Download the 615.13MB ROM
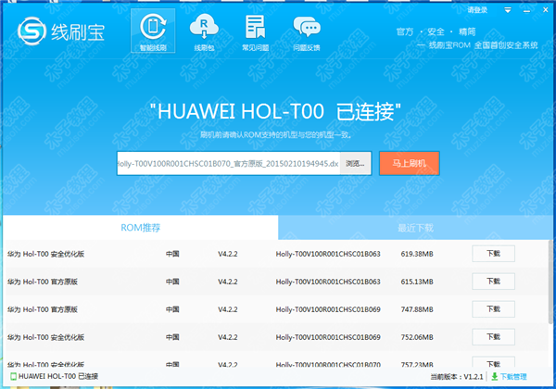 click(493, 282)
